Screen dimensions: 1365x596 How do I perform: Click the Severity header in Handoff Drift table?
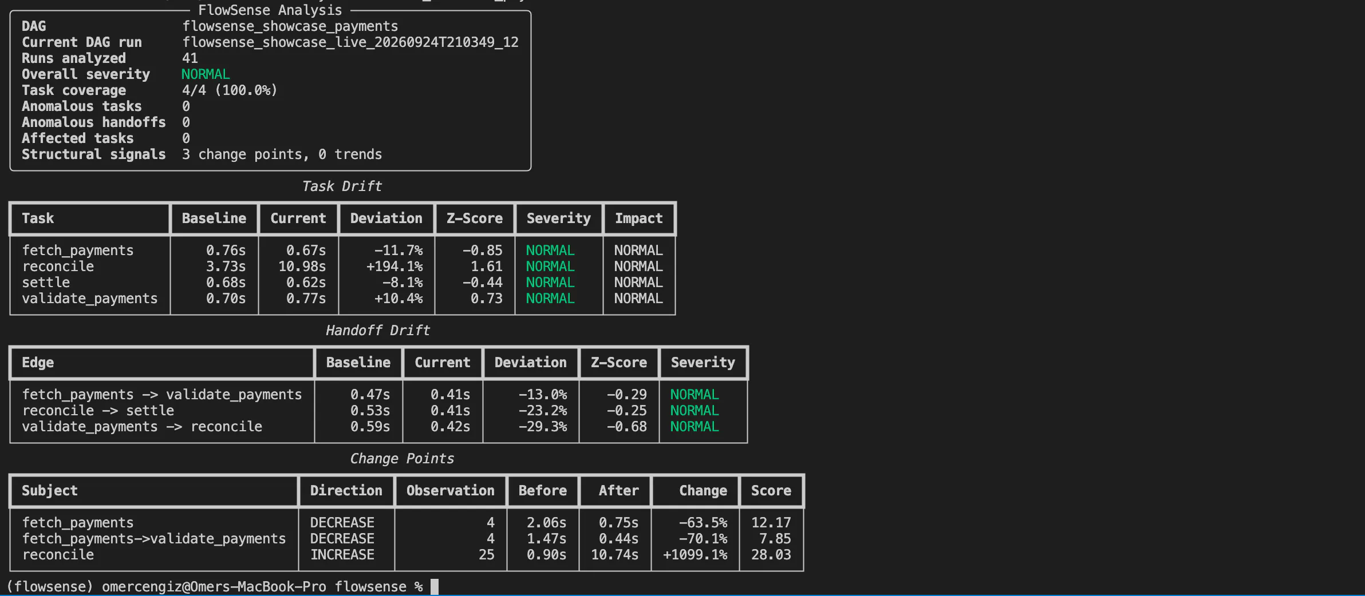pyautogui.click(x=703, y=363)
